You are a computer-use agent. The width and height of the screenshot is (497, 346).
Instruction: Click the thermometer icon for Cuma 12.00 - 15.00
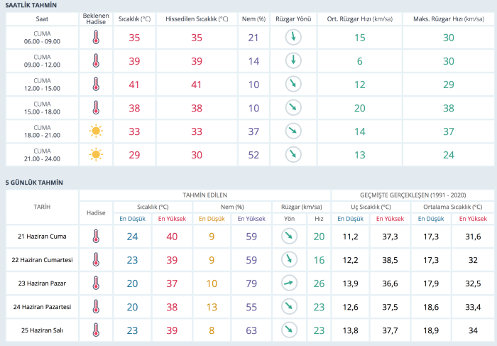(95, 84)
